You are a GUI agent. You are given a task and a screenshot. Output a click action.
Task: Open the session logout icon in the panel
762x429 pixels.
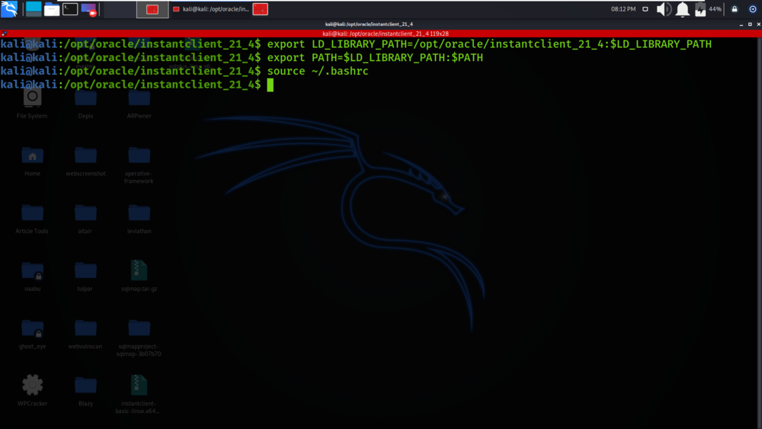point(753,8)
